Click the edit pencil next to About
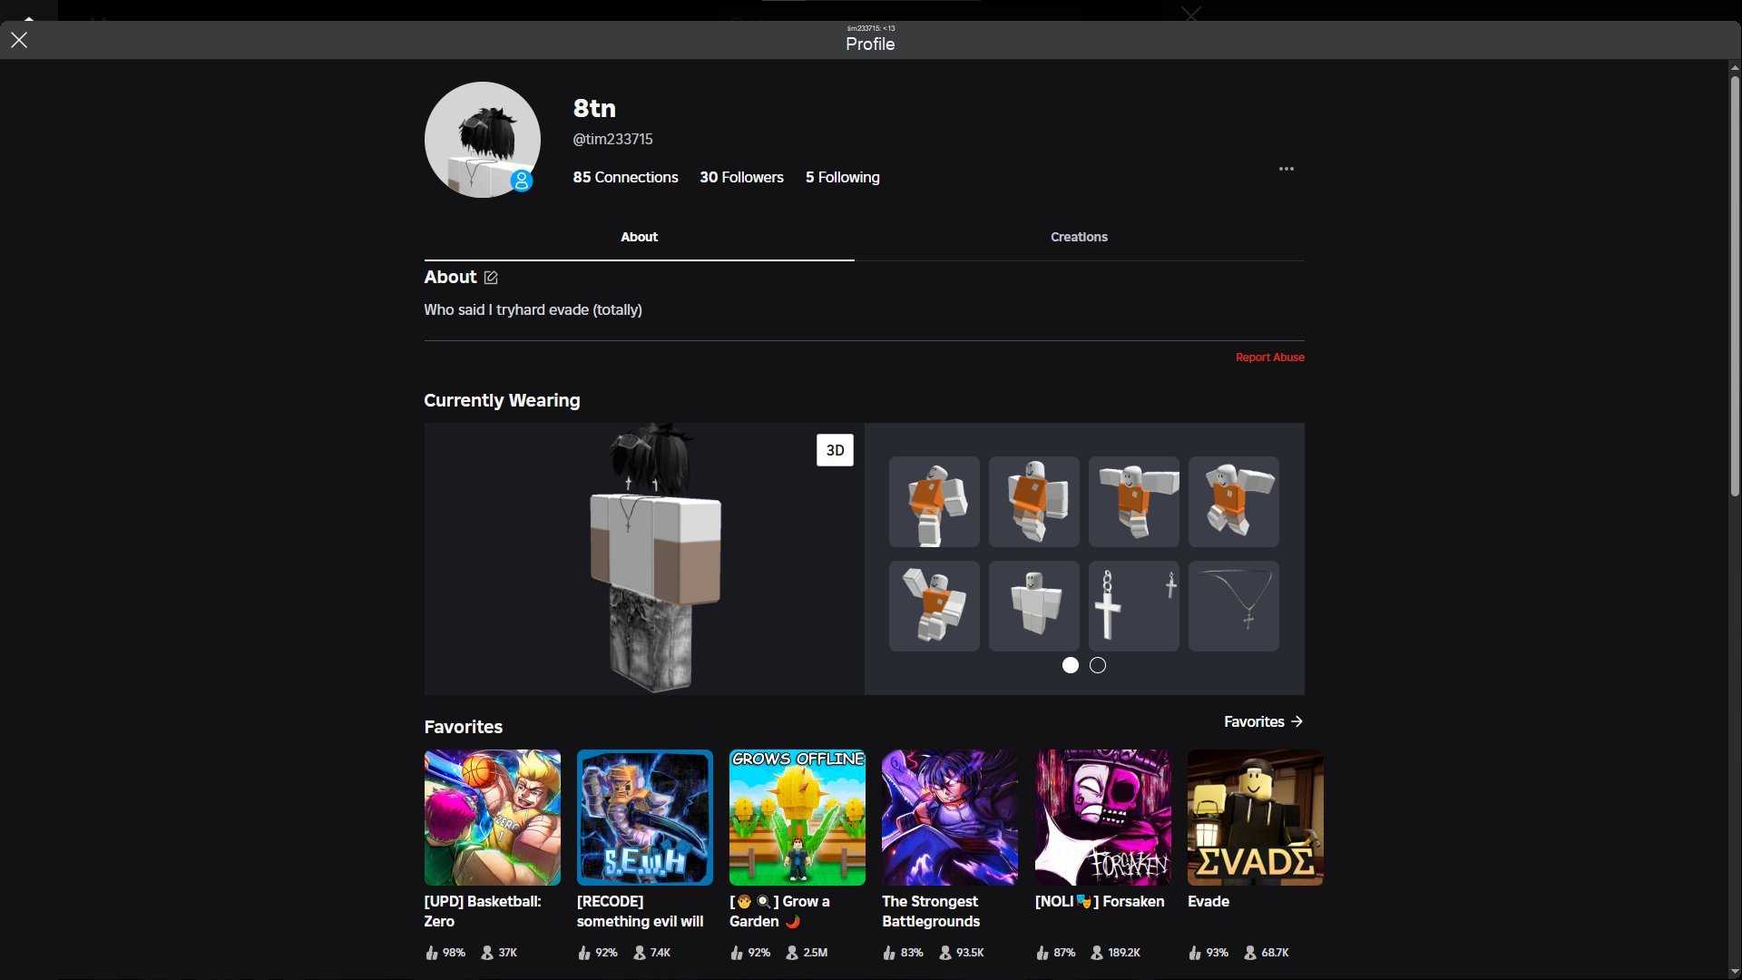 [x=491, y=278]
